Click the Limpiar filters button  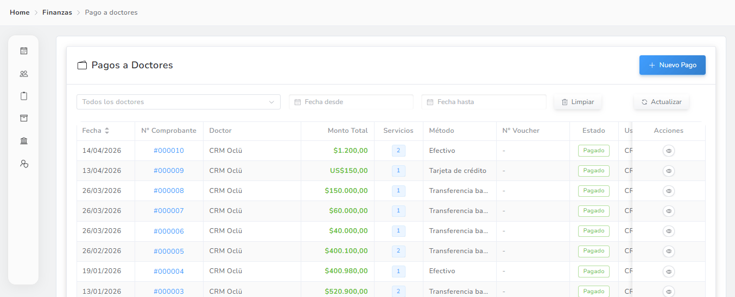pos(578,102)
